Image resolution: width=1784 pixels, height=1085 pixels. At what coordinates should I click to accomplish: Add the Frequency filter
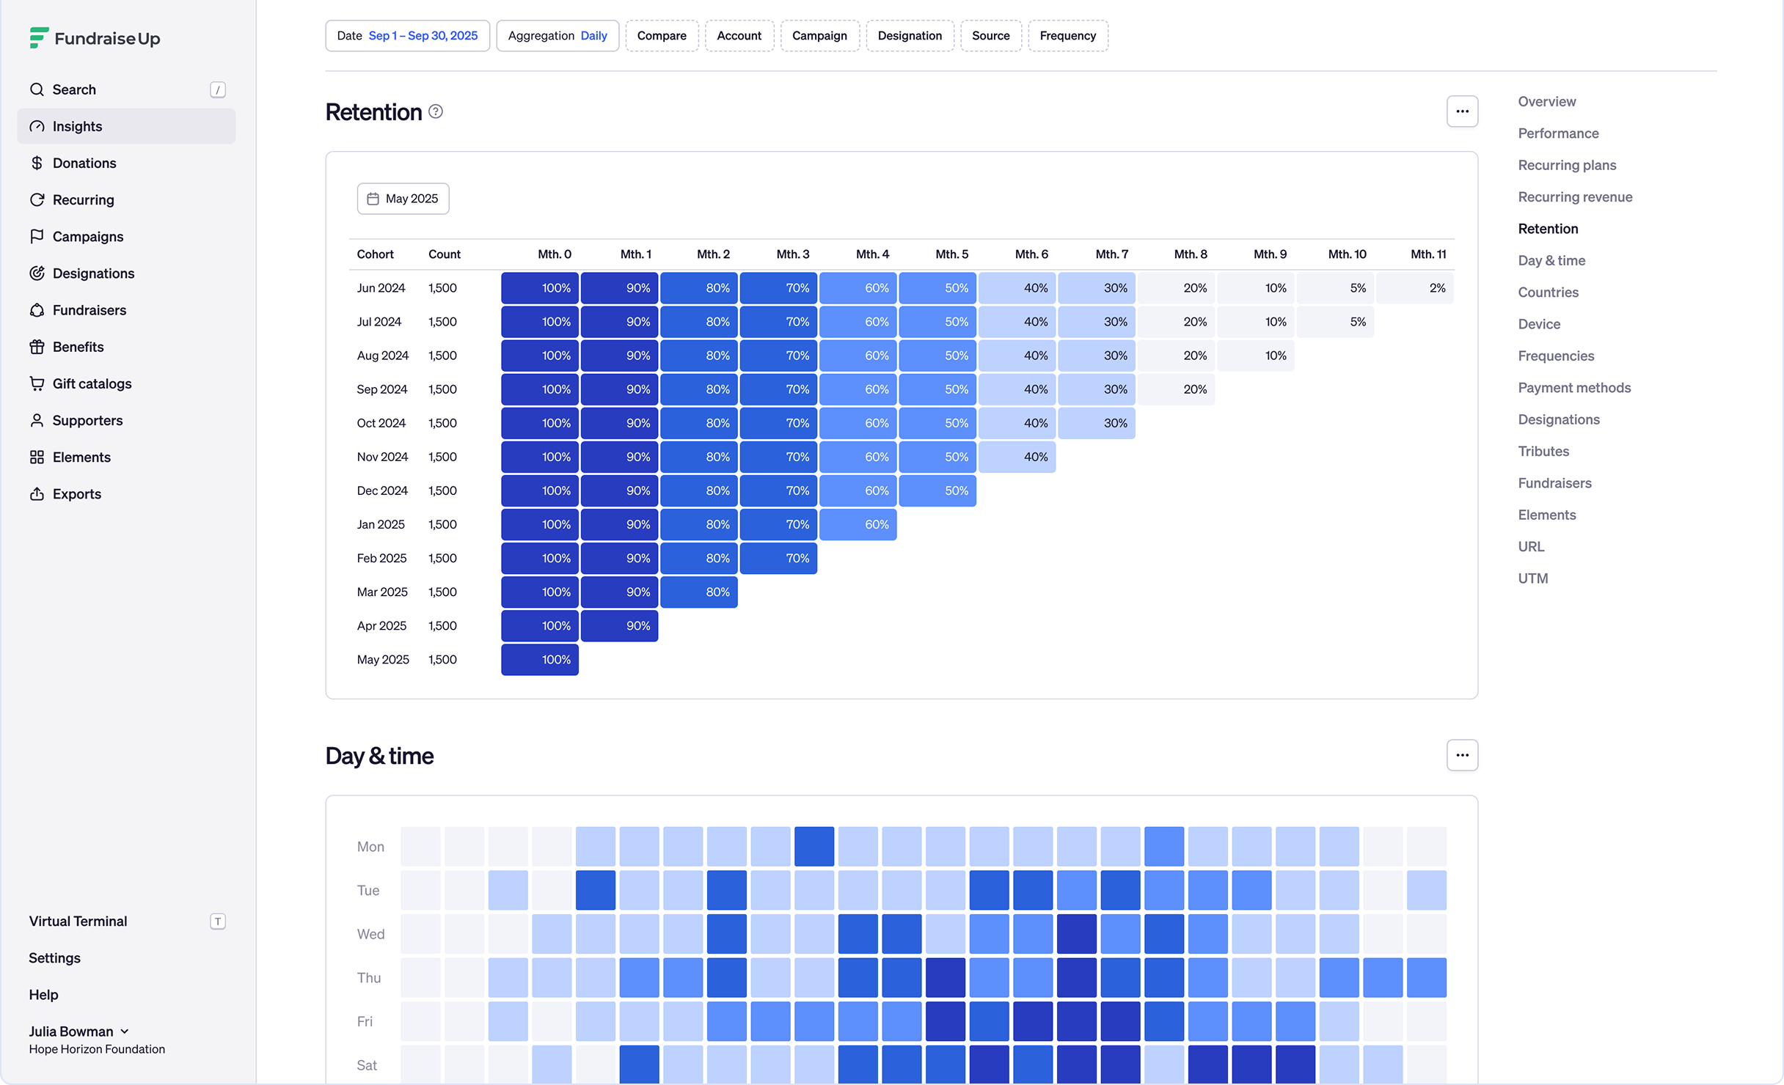[1067, 36]
